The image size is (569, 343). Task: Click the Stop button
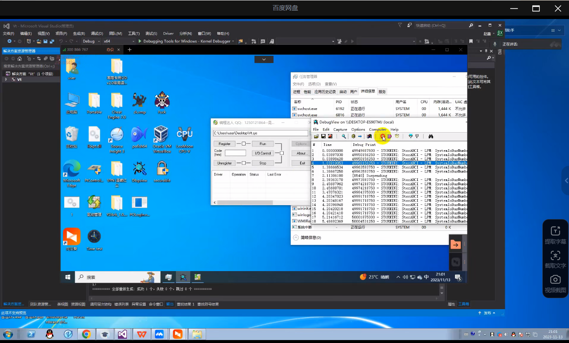point(263,163)
